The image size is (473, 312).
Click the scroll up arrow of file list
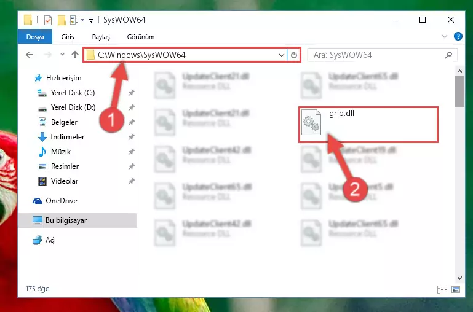point(459,71)
